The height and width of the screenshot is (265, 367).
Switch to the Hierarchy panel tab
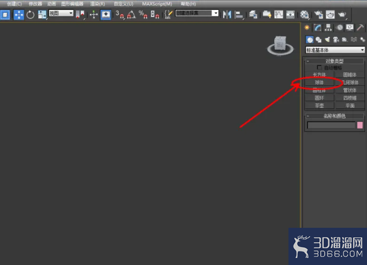pyautogui.click(x=328, y=28)
